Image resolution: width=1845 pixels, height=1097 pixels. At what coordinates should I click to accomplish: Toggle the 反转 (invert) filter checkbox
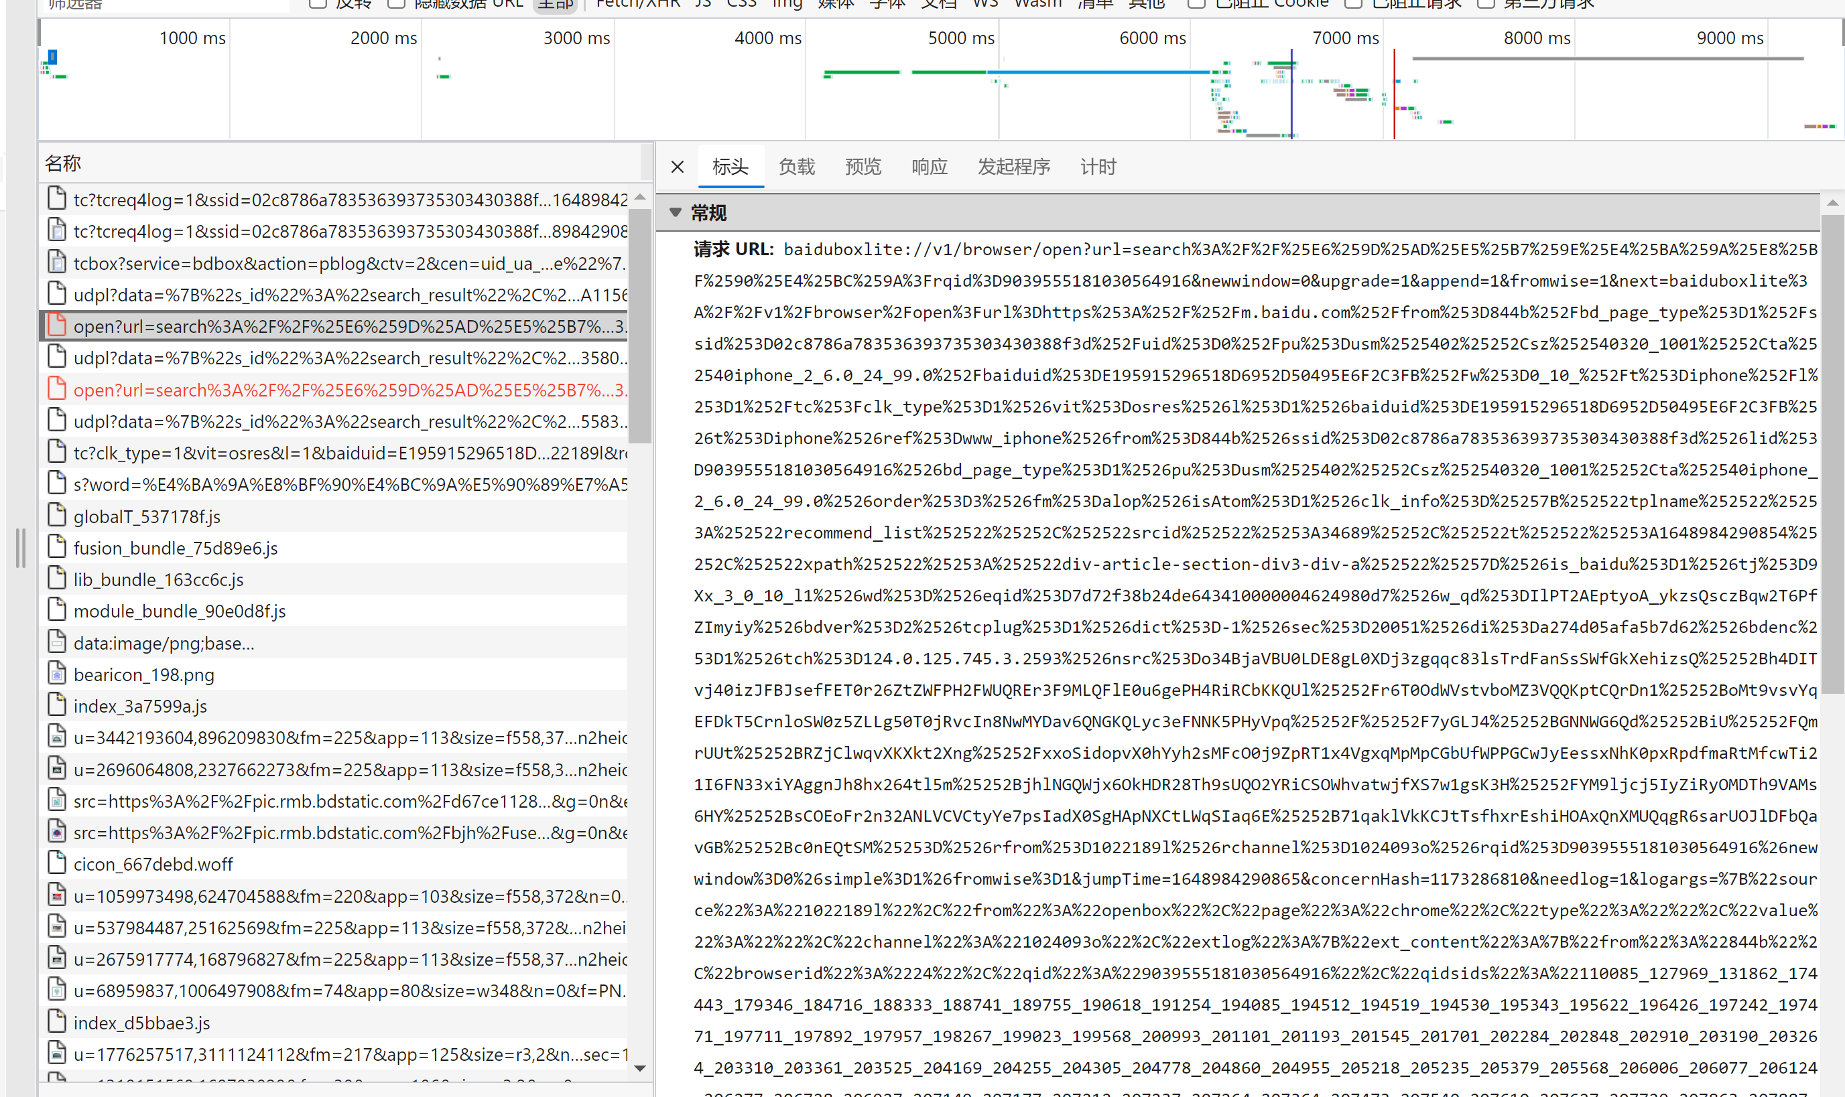(x=318, y=3)
